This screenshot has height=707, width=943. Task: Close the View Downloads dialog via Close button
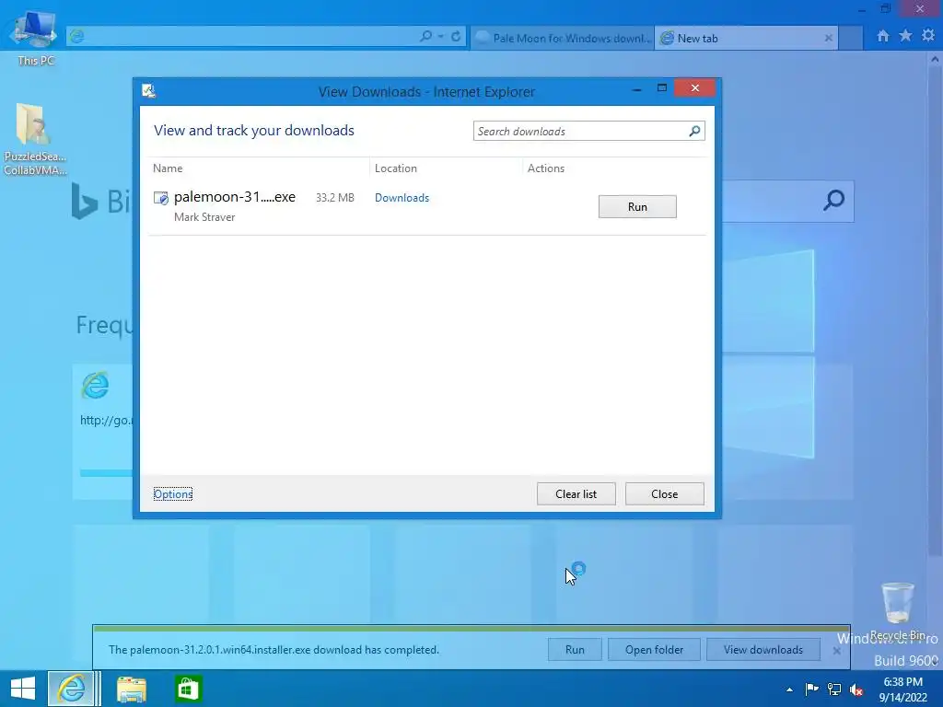[665, 494]
